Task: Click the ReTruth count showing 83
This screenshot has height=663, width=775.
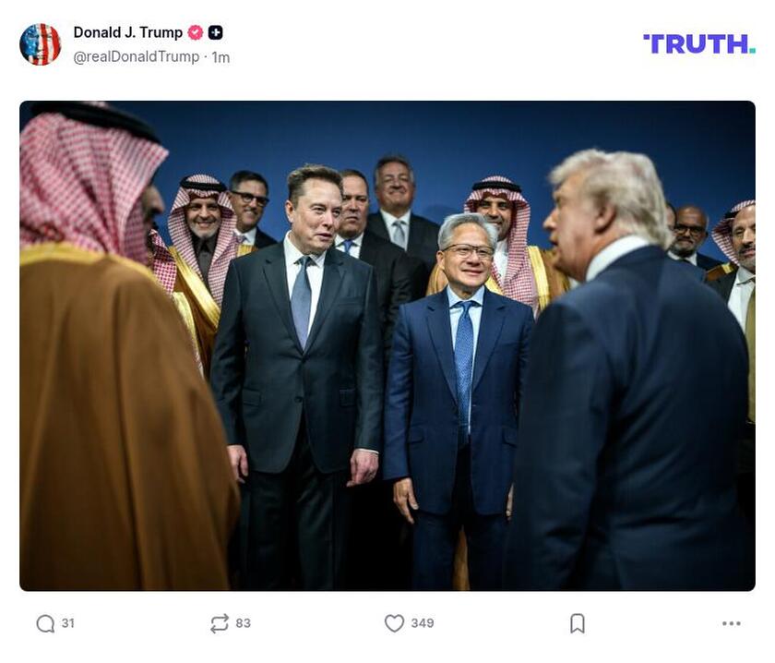Action: point(243,623)
